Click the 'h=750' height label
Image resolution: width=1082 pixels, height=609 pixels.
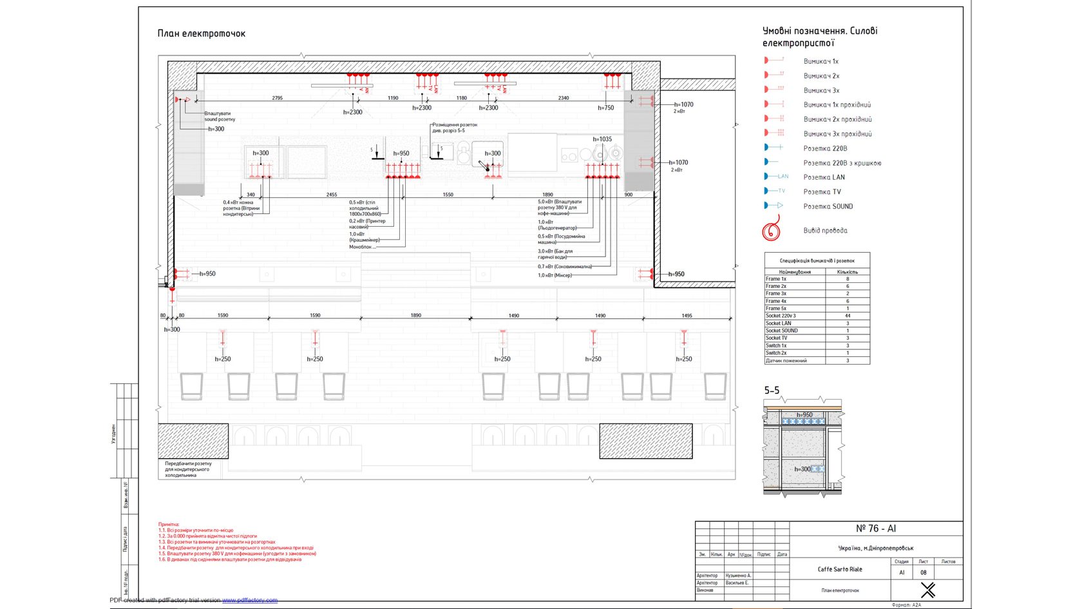(606, 108)
